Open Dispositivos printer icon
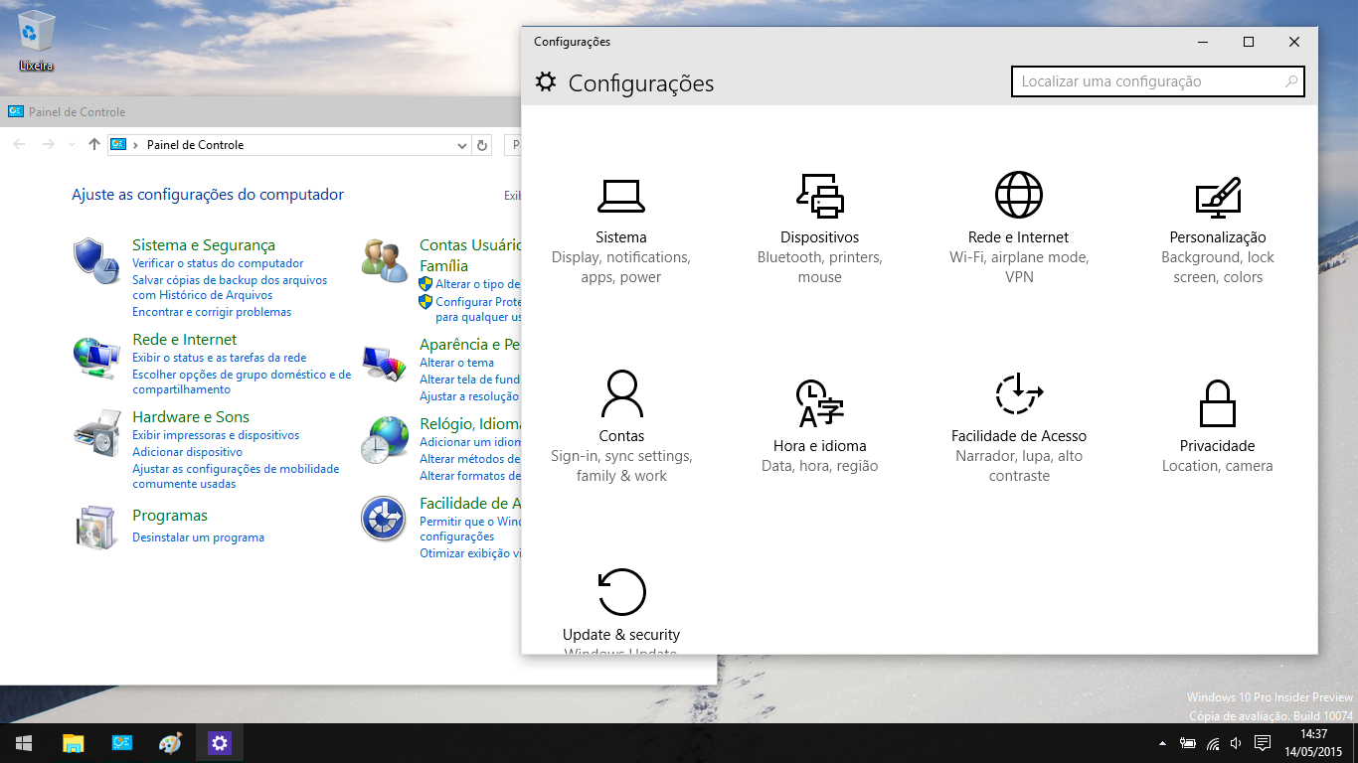Image resolution: width=1358 pixels, height=763 pixels. click(820, 196)
